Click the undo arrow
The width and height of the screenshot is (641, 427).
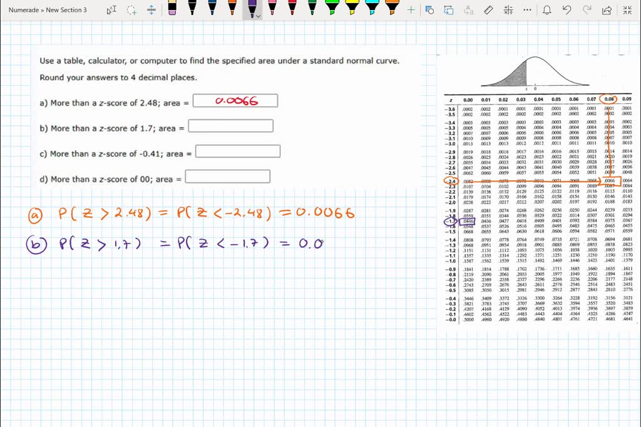[567, 9]
